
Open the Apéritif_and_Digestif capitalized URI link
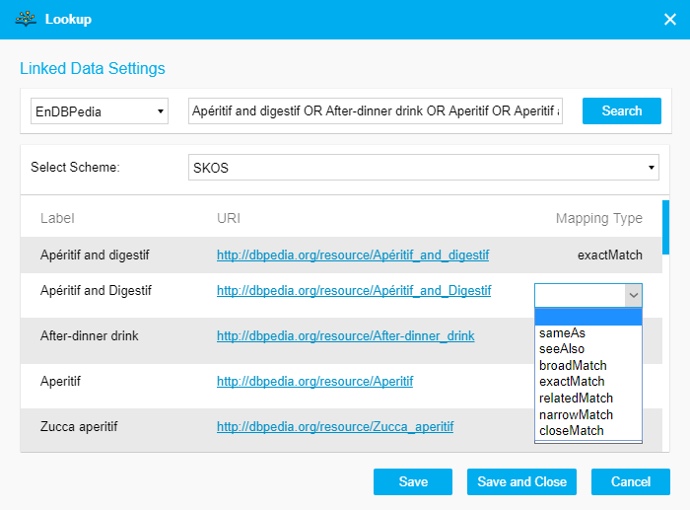pyautogui.click(x=354, y=291)
